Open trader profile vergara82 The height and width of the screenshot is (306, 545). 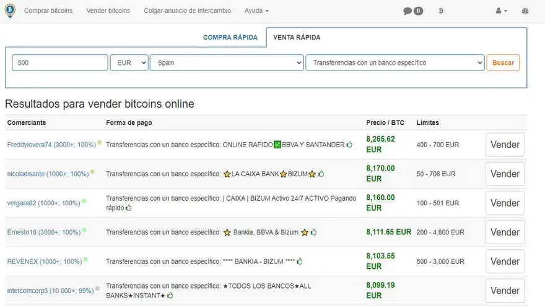pos(44,203)
